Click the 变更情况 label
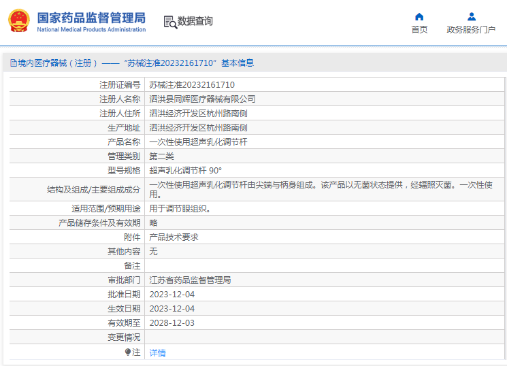Screen dimensions: 507x366 point(124,337)
